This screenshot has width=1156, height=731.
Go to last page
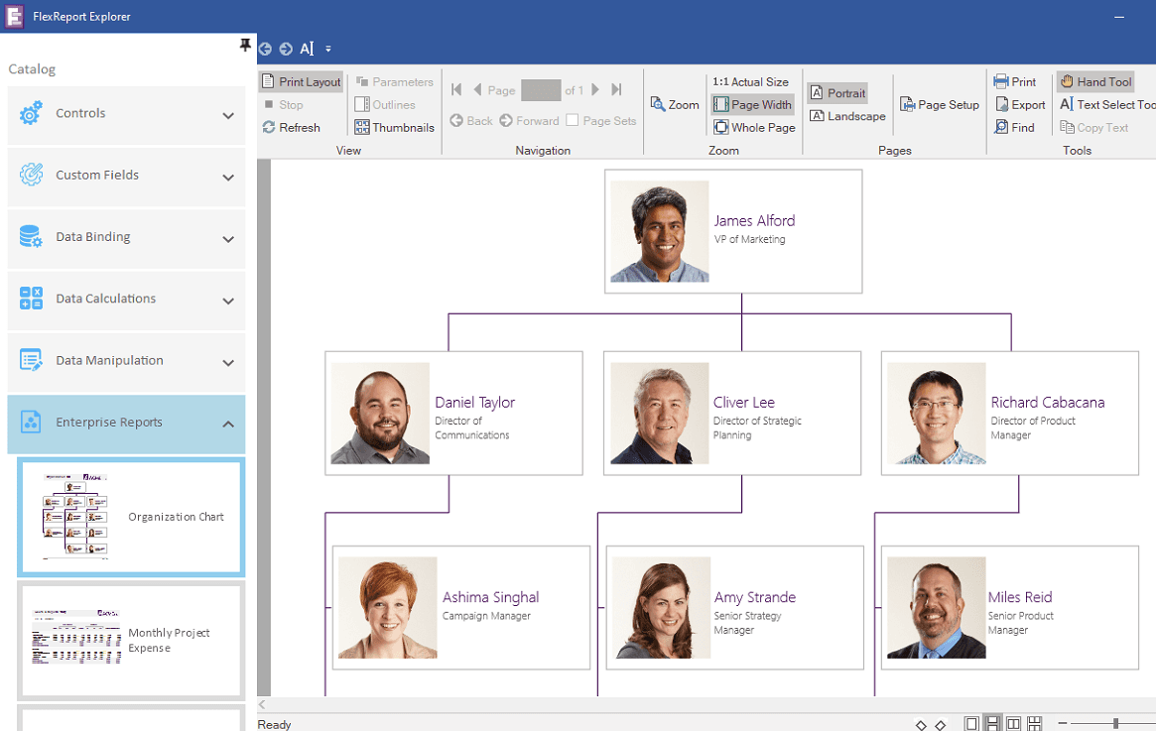tap(617, 89)
